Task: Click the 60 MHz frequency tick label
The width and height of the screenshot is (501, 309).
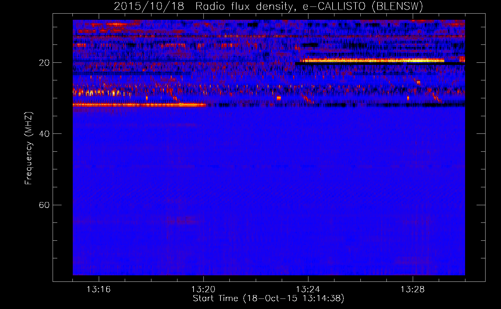Action: [x=44, y=205]
